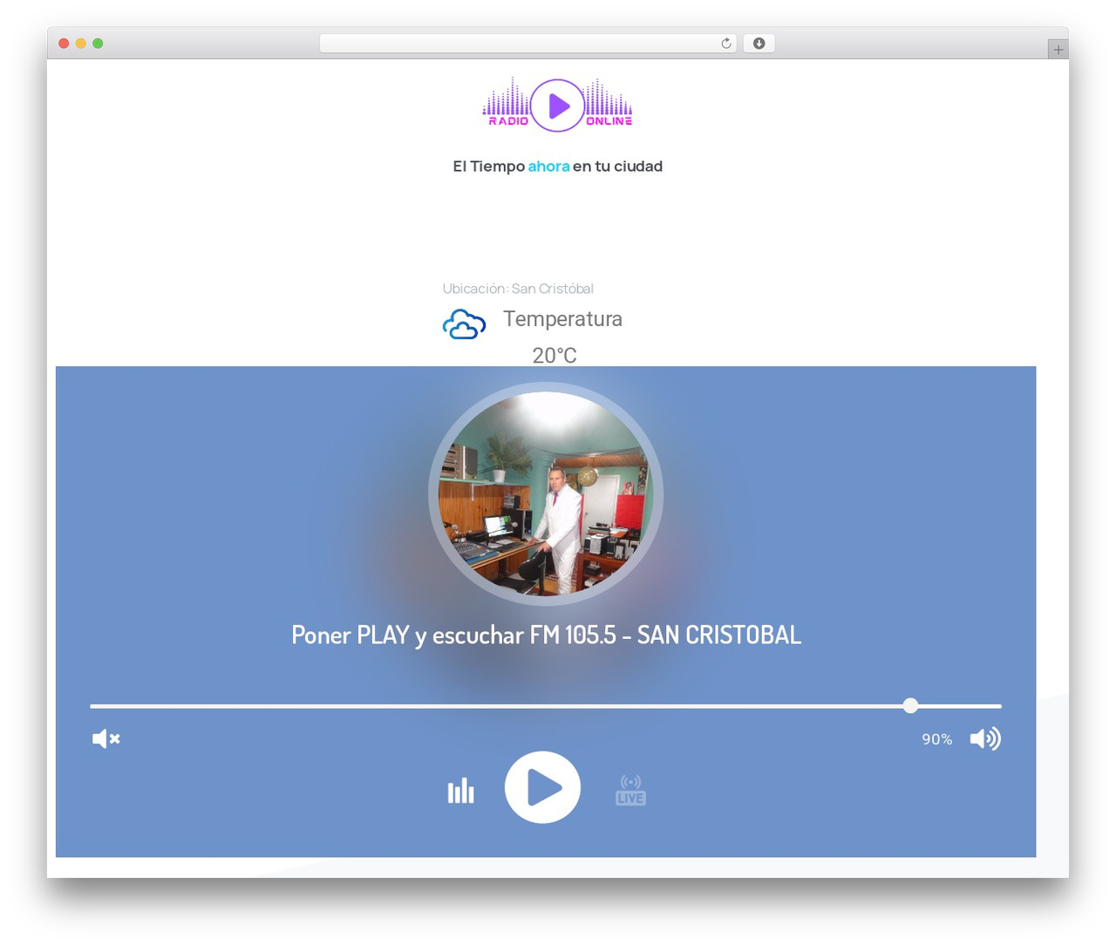Click the 'Poner PLAY y escuchar FM 105.5' title
The height and width of the screenshot is (945, 1116).
coord(546,636)
